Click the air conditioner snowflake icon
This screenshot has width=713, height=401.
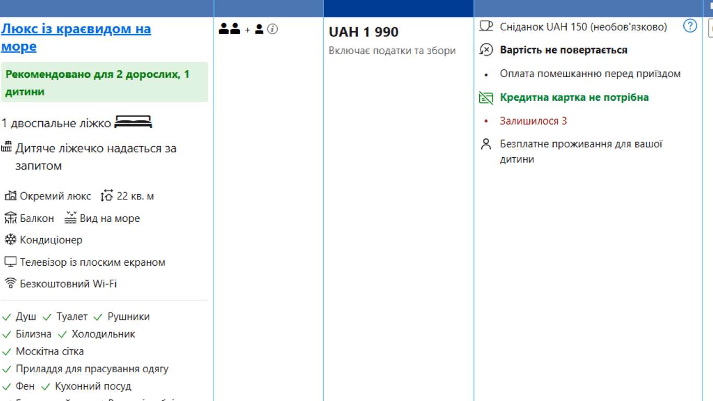pyautogui.click(x=10, y=240)
